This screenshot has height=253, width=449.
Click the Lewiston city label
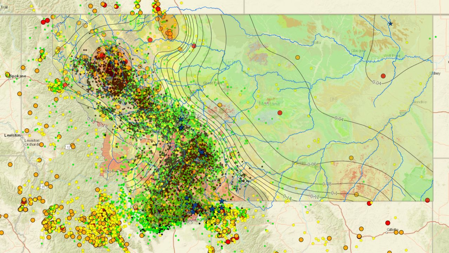point(12,135)
